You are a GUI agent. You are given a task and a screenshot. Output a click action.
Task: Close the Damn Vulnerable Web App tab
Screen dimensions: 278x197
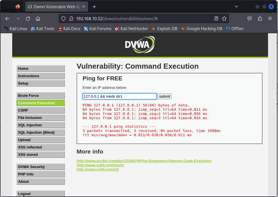(x=84, y=7)
